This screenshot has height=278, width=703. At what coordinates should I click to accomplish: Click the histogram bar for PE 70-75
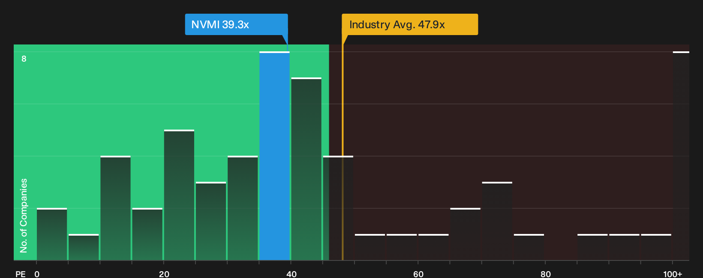[497, 221]
